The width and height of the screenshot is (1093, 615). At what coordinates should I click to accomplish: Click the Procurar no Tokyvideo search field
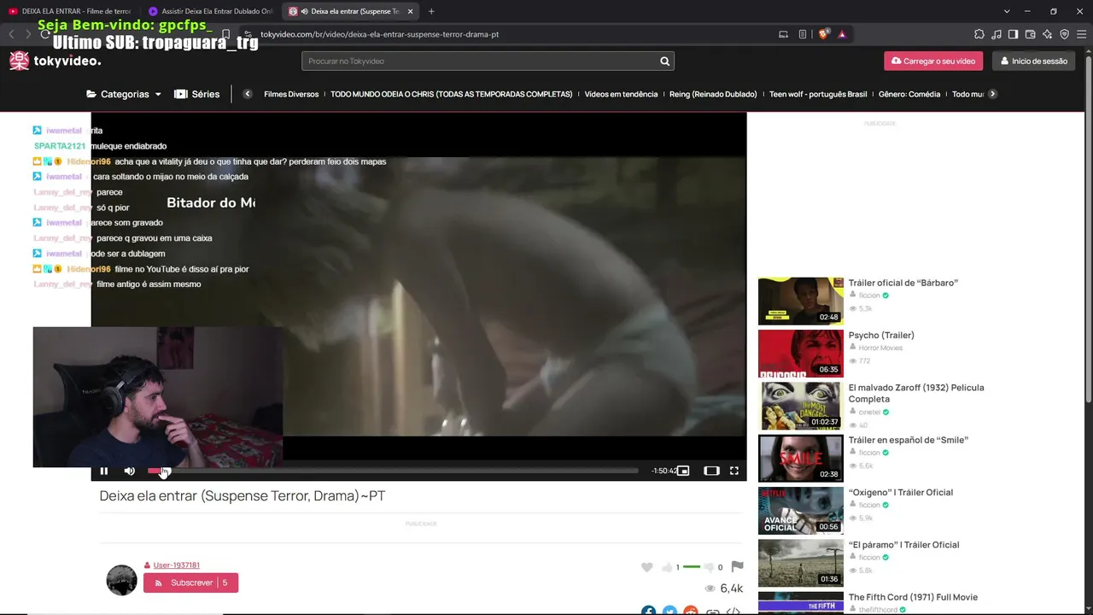478,61
